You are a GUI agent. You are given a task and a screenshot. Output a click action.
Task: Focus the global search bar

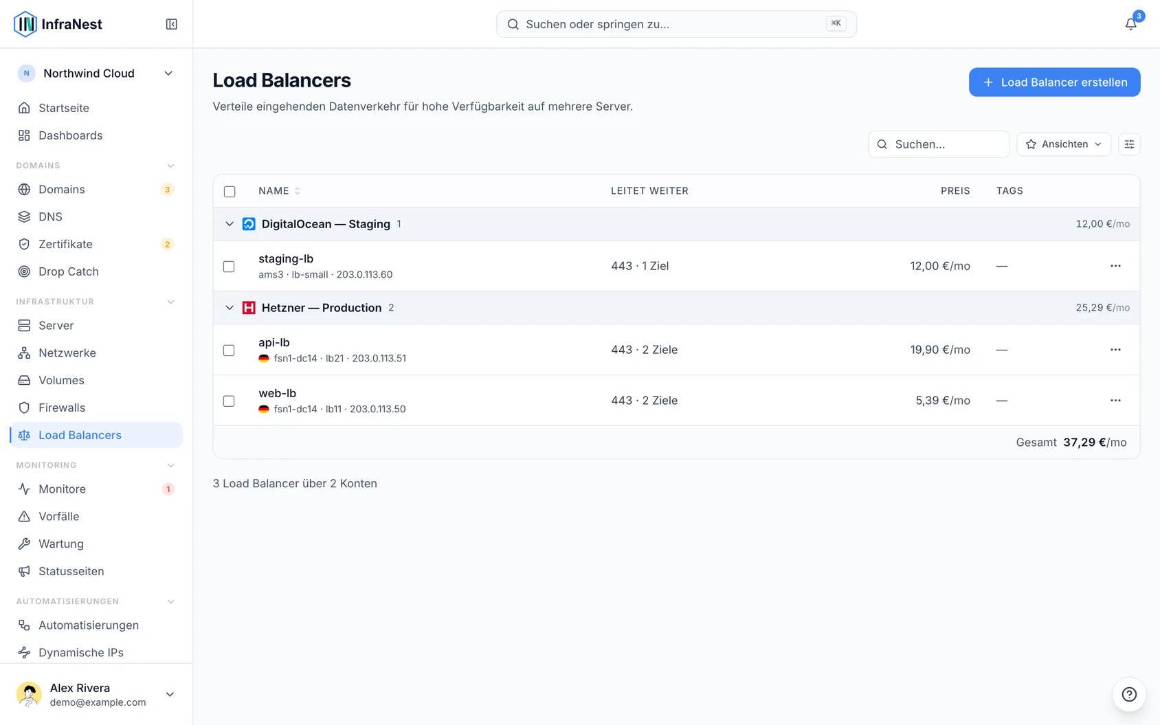[x=676, y=24]
